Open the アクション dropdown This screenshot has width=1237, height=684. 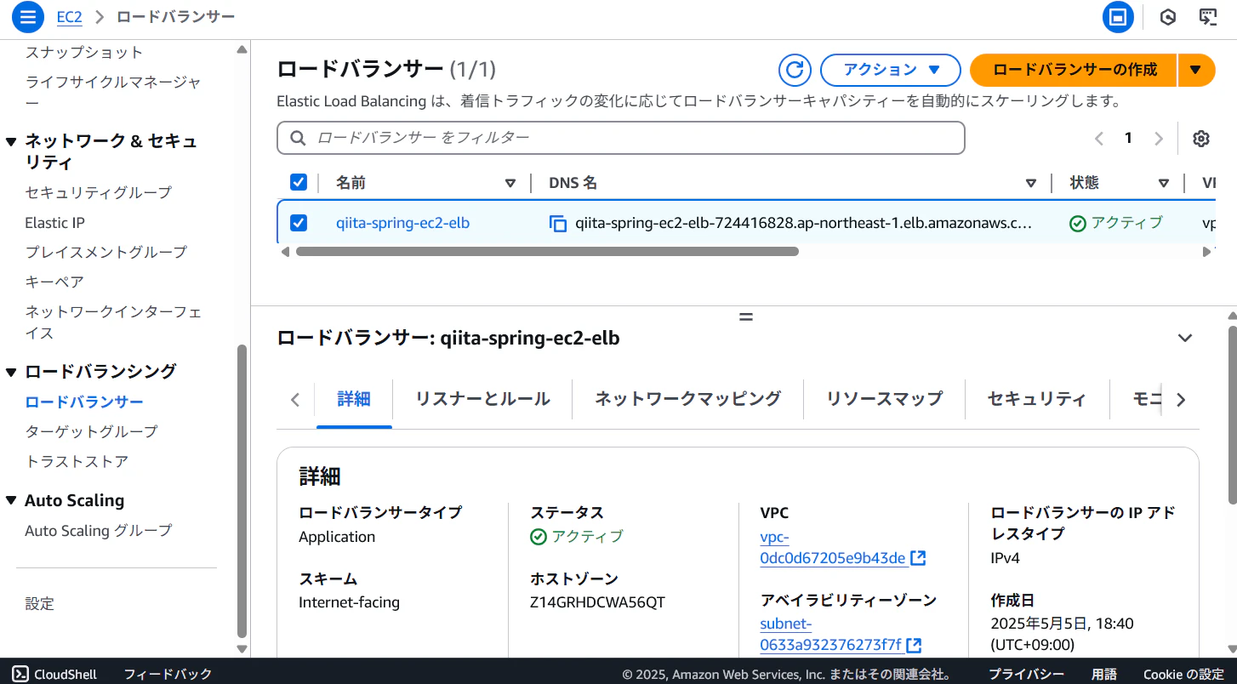click(x=891, y=70)
